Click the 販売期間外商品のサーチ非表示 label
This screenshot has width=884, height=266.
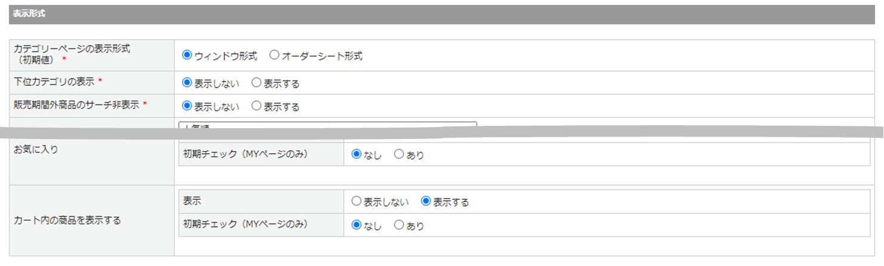click(x=76, y=104)
